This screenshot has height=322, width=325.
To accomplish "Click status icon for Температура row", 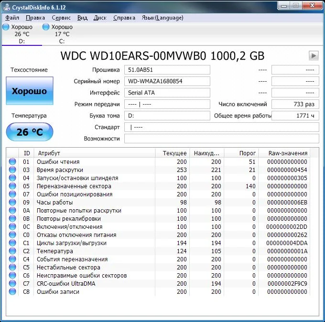I will [12, 251].
